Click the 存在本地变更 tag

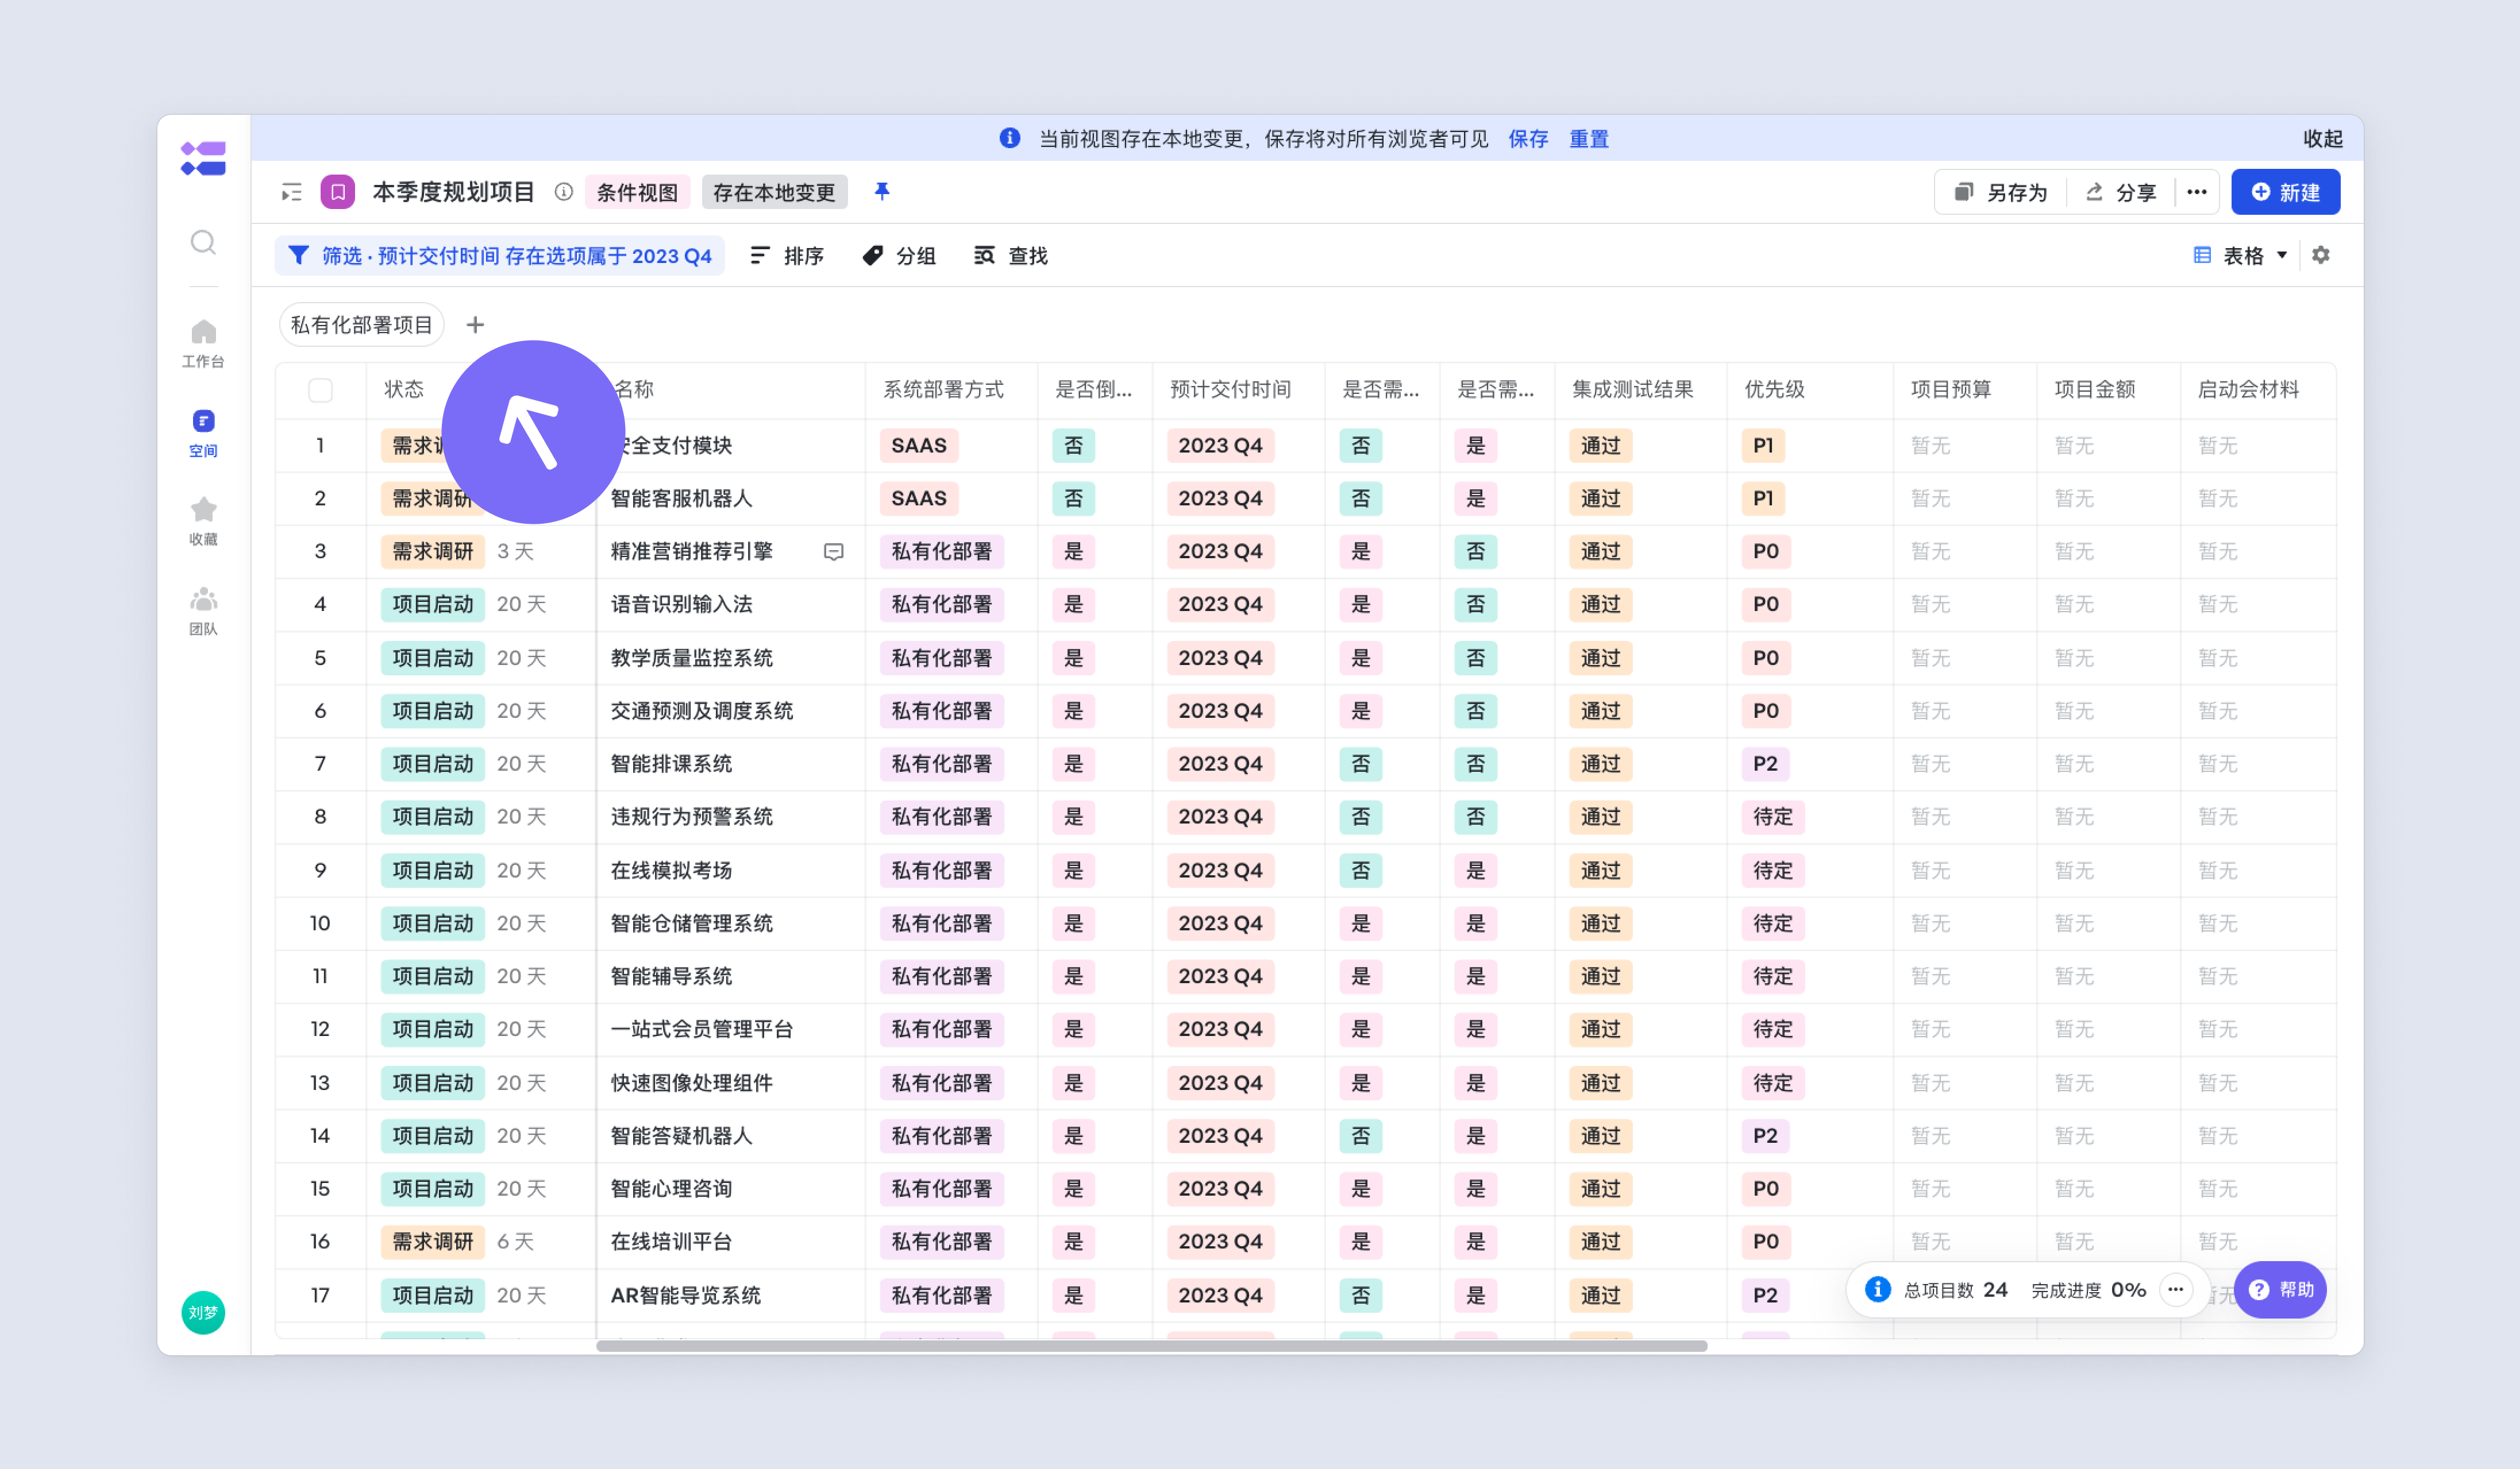[774, 192]
